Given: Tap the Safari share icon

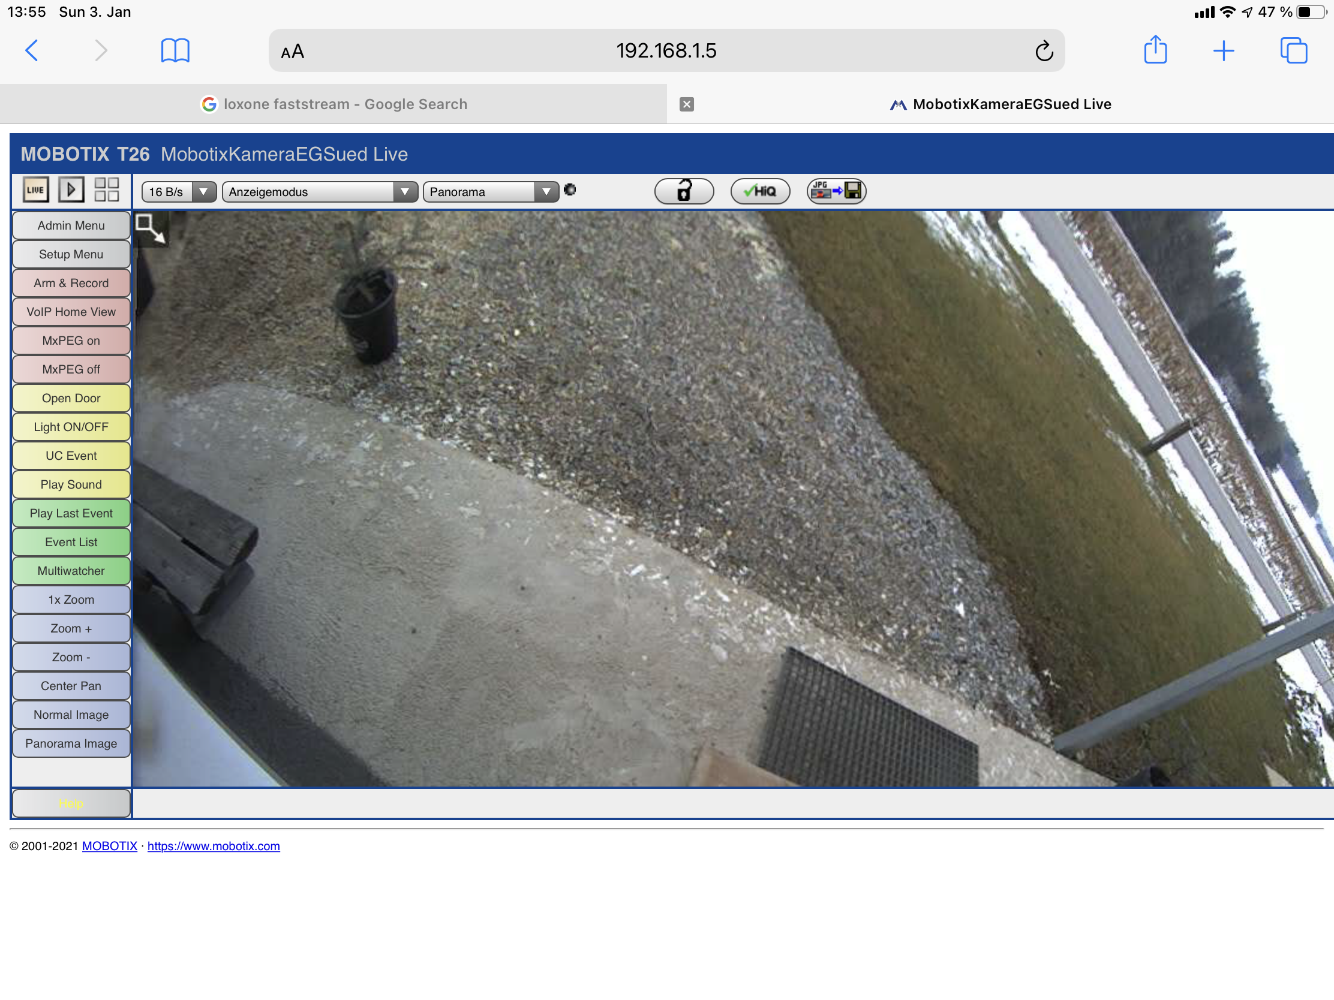Looking at the screenshot, I should point(1155,50).
